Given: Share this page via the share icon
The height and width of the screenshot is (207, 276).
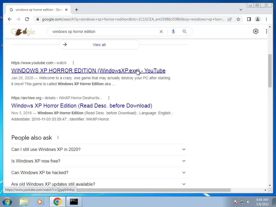Looking at the screenshot, I should 230,19.
